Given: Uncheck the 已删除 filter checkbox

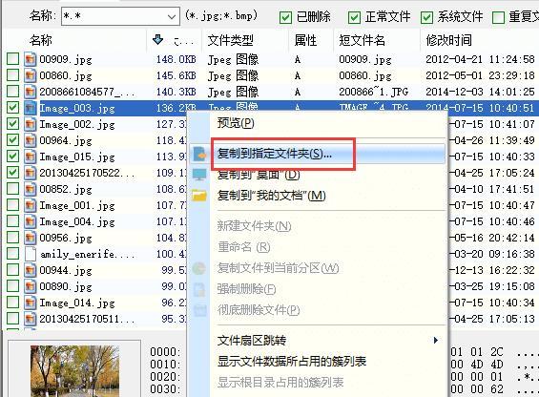Looking at the screenshot, I should pos(285,17).
